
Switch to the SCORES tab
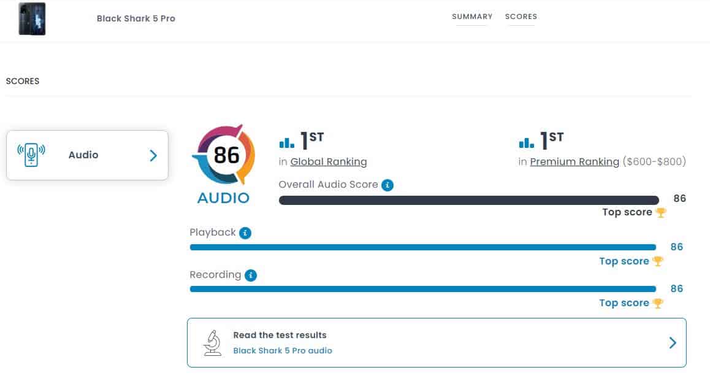click(x=521, y=17)
